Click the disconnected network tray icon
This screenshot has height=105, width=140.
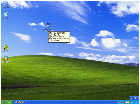click(122, 102)
